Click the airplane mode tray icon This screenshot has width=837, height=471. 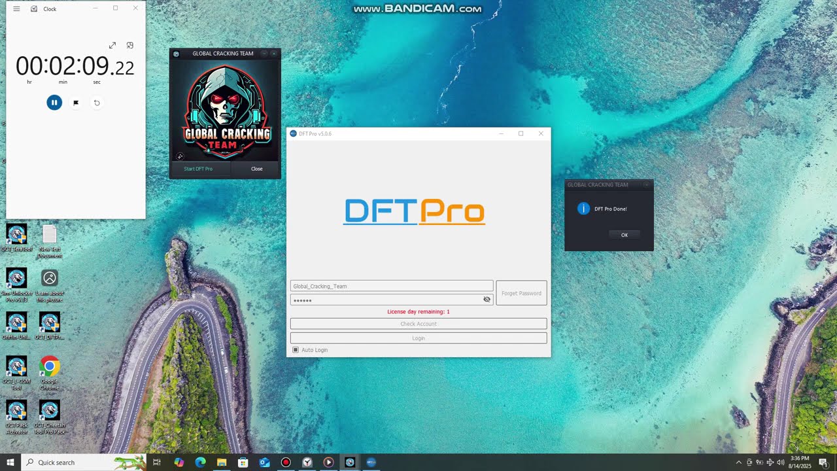point(770,462)
